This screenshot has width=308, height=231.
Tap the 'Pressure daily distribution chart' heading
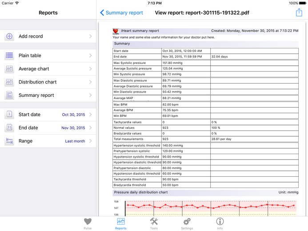tap(141, 192)
